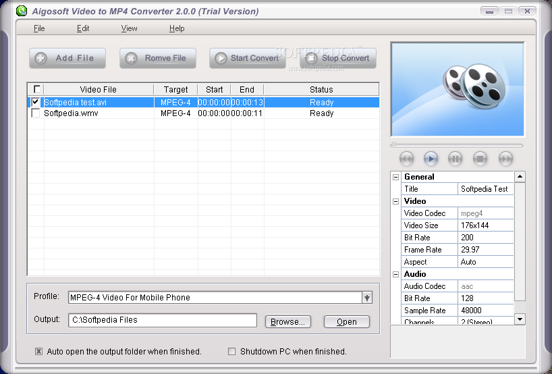
Task: Click the Video Codec value mpeg4
Action: tap(485, 213)
